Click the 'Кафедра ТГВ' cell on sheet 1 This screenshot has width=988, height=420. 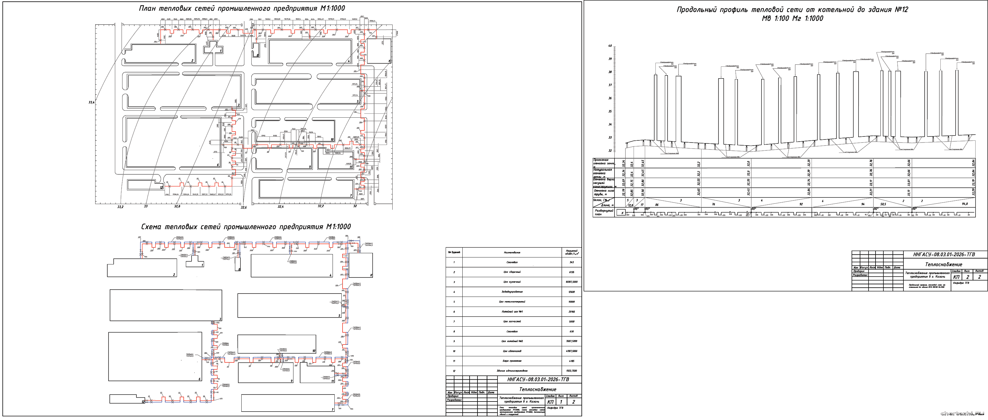[556, 408]
